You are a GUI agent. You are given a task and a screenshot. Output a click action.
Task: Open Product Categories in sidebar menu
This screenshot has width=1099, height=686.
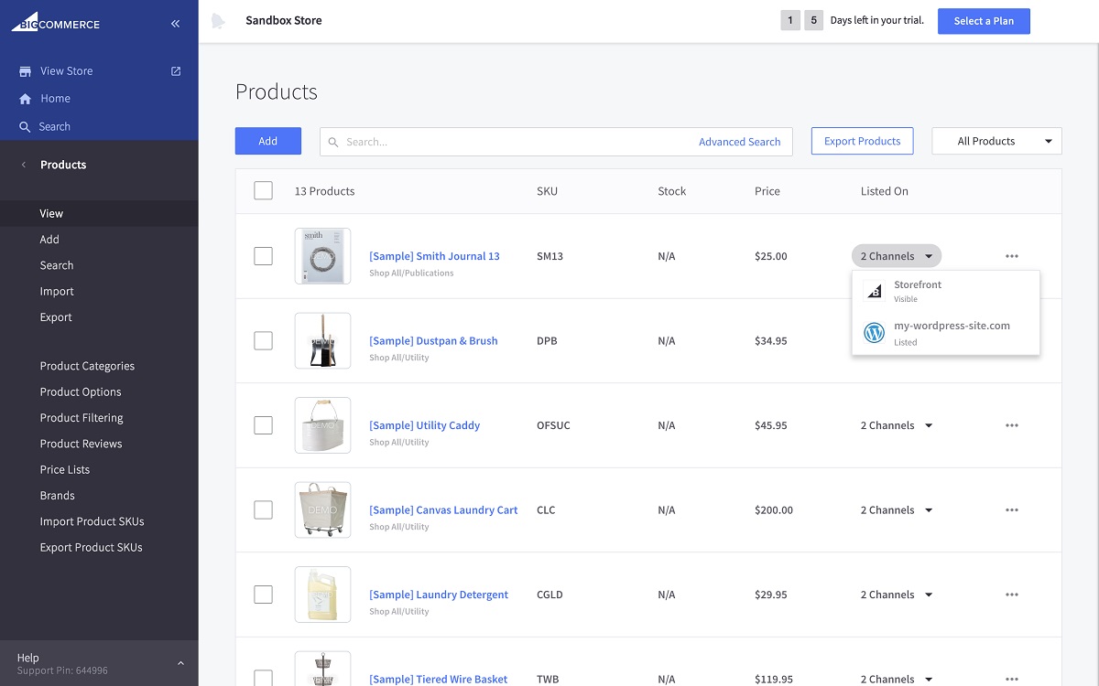click(87, 366)
